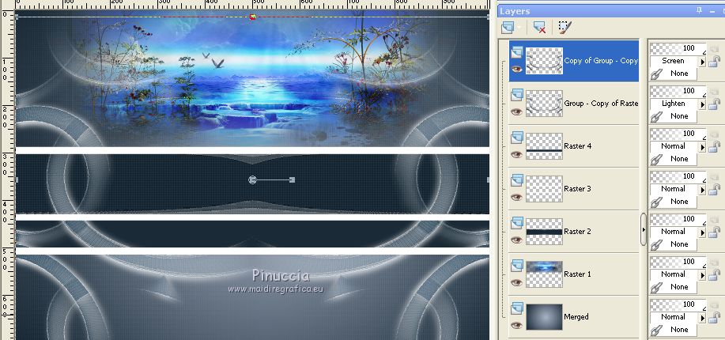Click the Delete Layer icon
This screenshot has height=340, width=725.
coord(539,28)
